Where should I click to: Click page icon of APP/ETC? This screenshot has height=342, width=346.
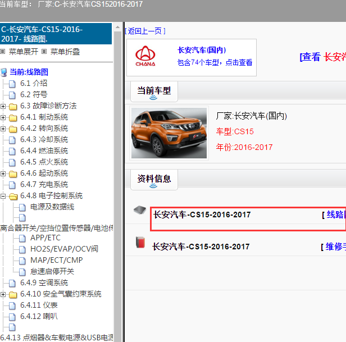click(22, 238)
